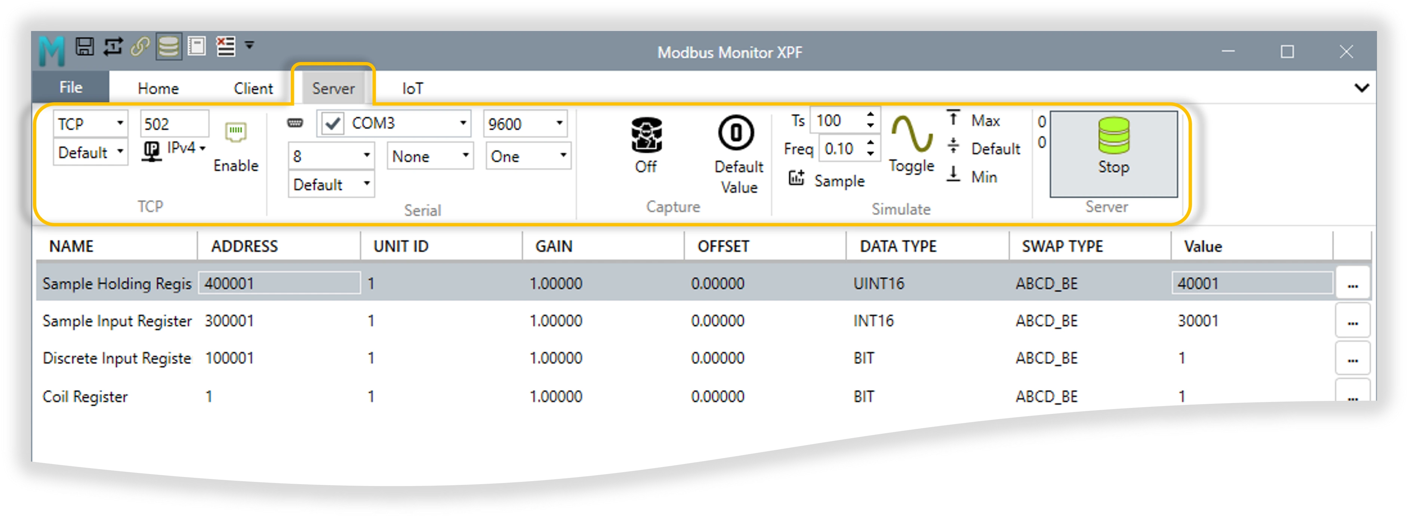Collapse the ribbon with the chevron
The image size is (1408, 517).
click(1362, 87)
